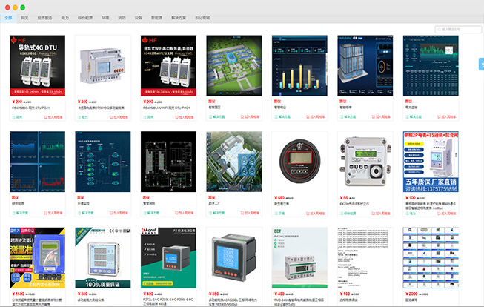Select the 全部 tab

pyautogui.click(x=8, y=16)
